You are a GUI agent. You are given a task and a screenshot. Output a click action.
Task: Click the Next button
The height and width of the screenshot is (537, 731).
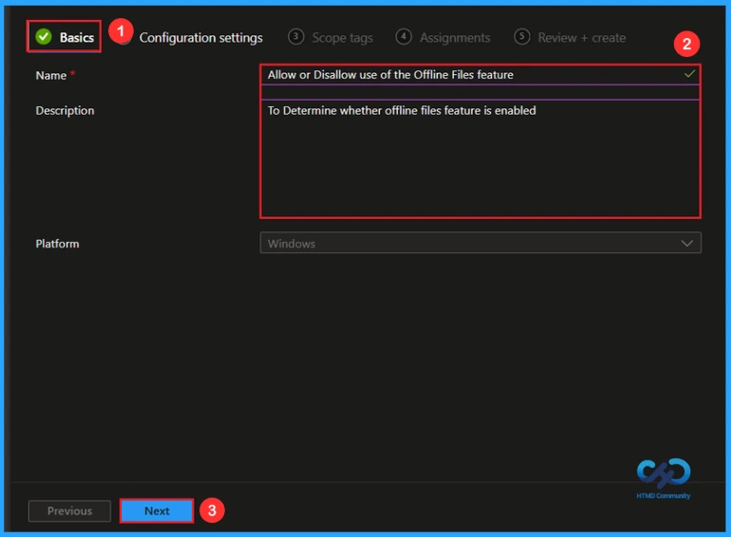[x=157, y=511]
